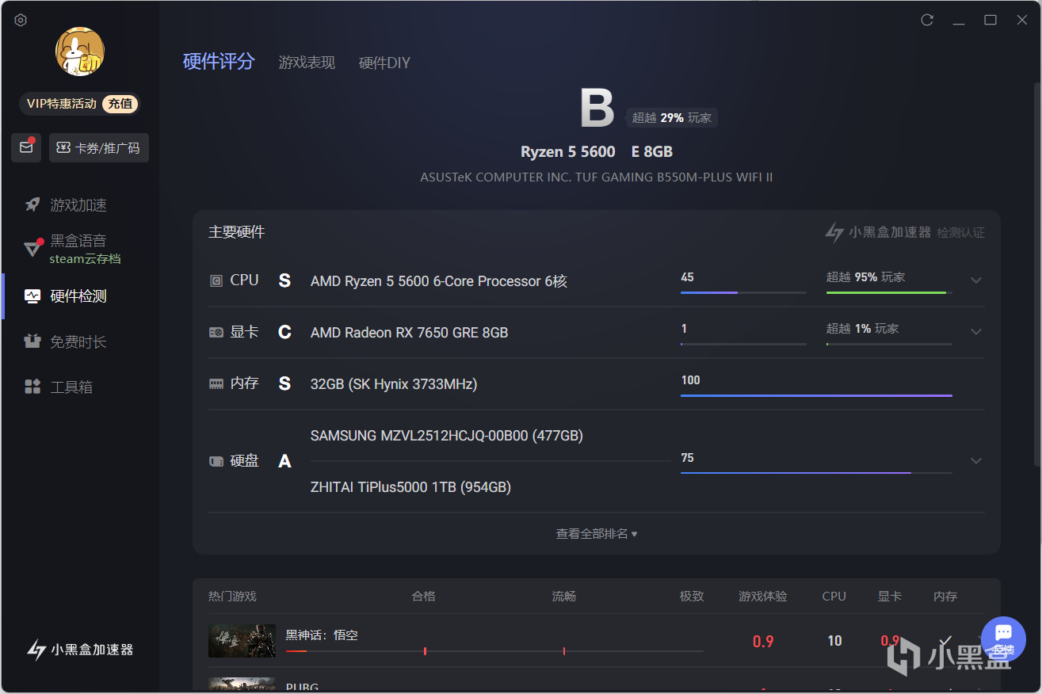This screenshot has width=1042, height=694.
Task: Click ZHITAI TiPlus5000 1TB disk entry
Action: click(x=410, y=487)
